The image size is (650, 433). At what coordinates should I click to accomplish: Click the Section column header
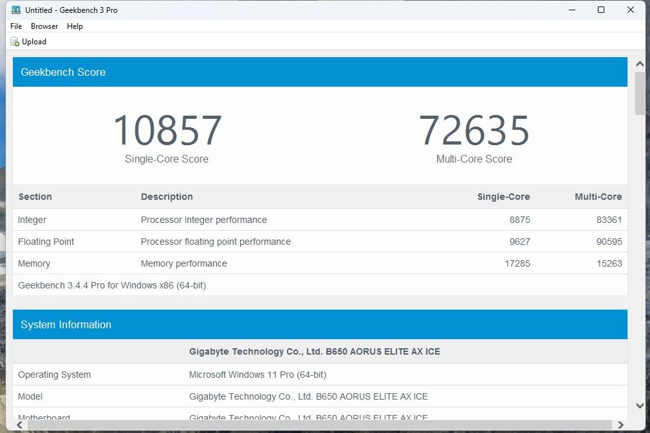coord(35,197)
